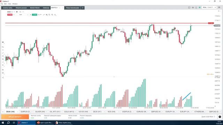Switch to the EURUSD chart tab

click(x=142, y=112)
